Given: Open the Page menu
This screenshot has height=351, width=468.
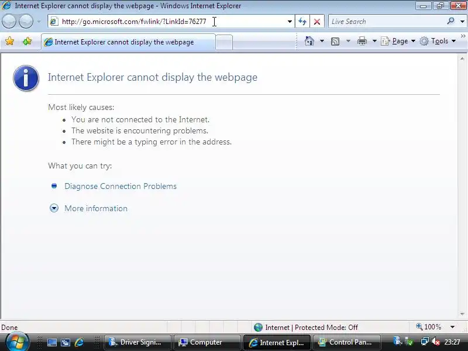Looking at the screenshot, I should [398, 41].
